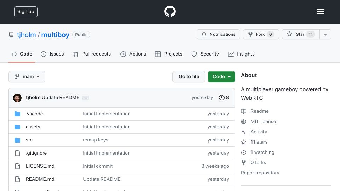Open the multiboy repository link
Screen dimensions: 340x191
pos(55,35)
